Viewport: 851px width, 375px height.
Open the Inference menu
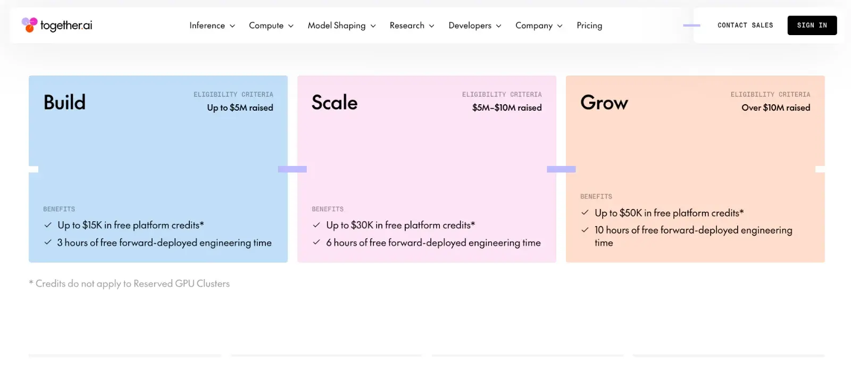pos(212,26)
